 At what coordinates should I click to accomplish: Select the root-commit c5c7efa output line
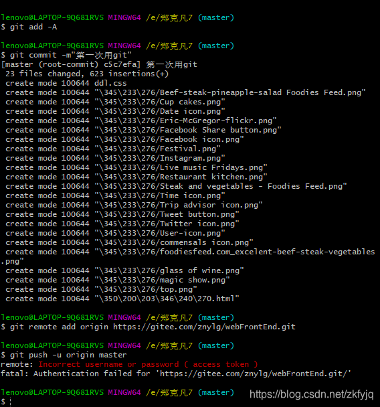tap(99, 64)
